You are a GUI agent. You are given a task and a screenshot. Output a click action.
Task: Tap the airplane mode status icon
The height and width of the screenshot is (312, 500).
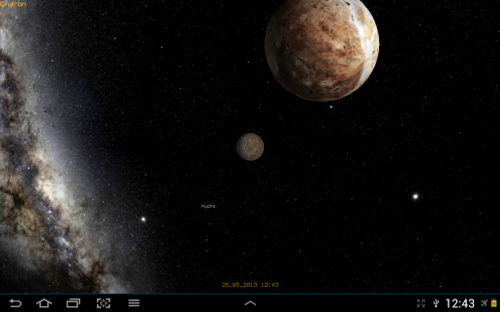coord(484,303)
